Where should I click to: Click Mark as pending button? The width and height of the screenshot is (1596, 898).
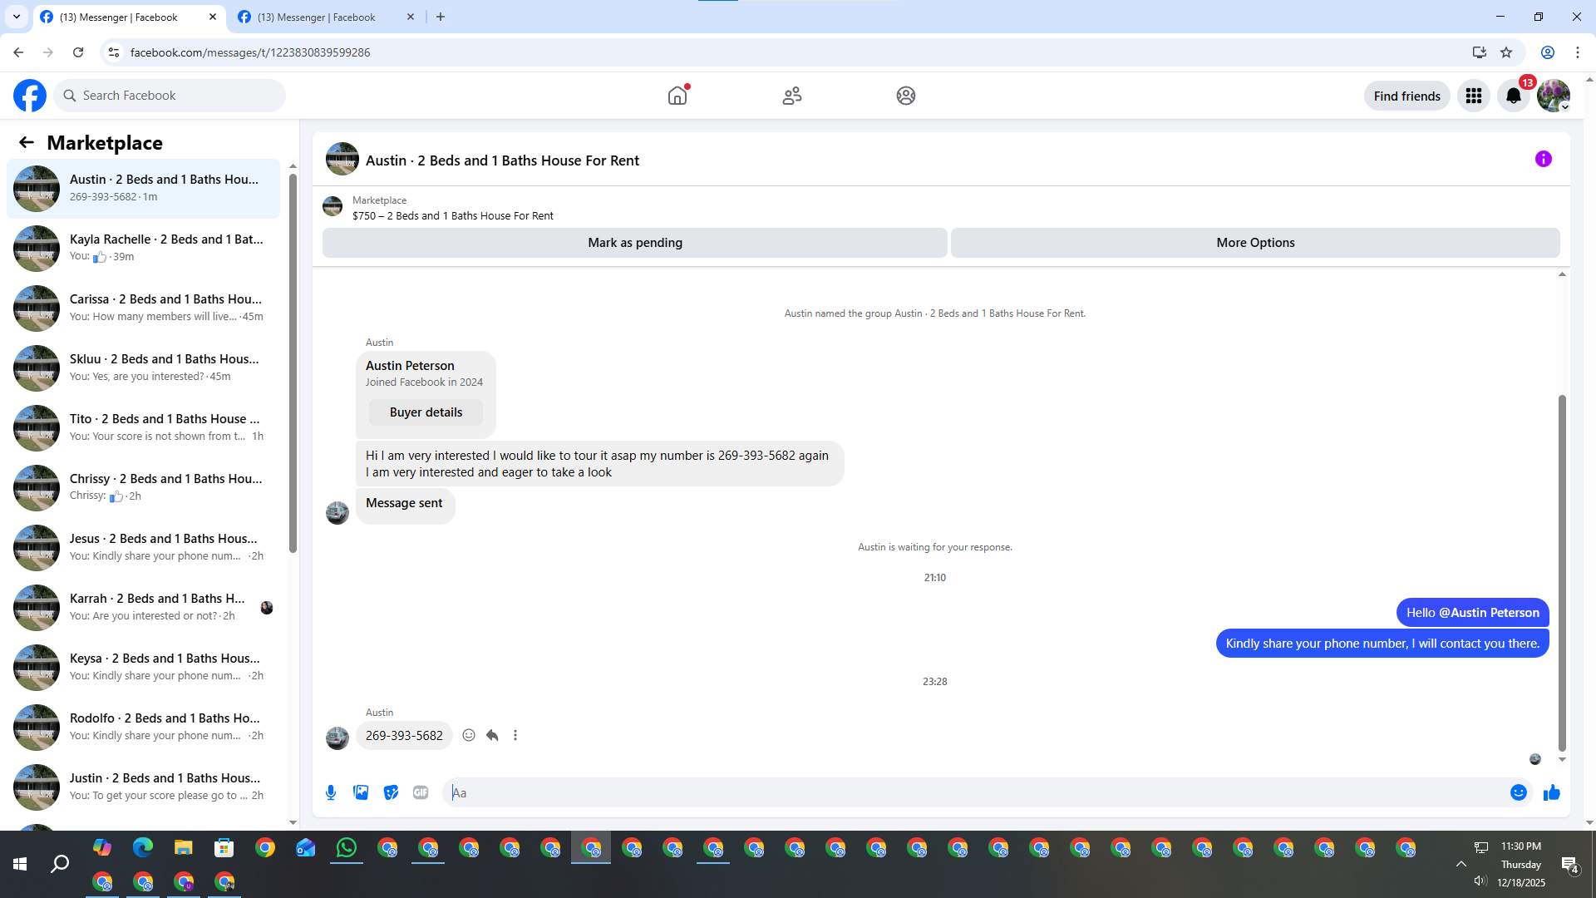(x=634, y=243)
